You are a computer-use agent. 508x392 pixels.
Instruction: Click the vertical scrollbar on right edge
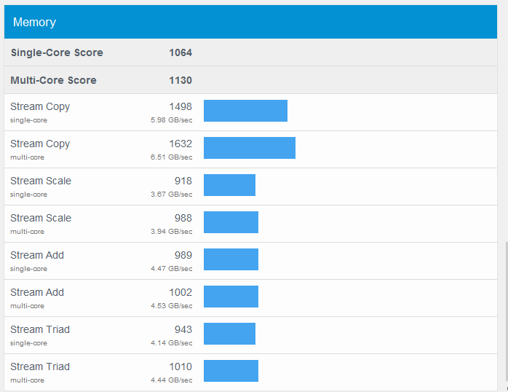point(506,313)
